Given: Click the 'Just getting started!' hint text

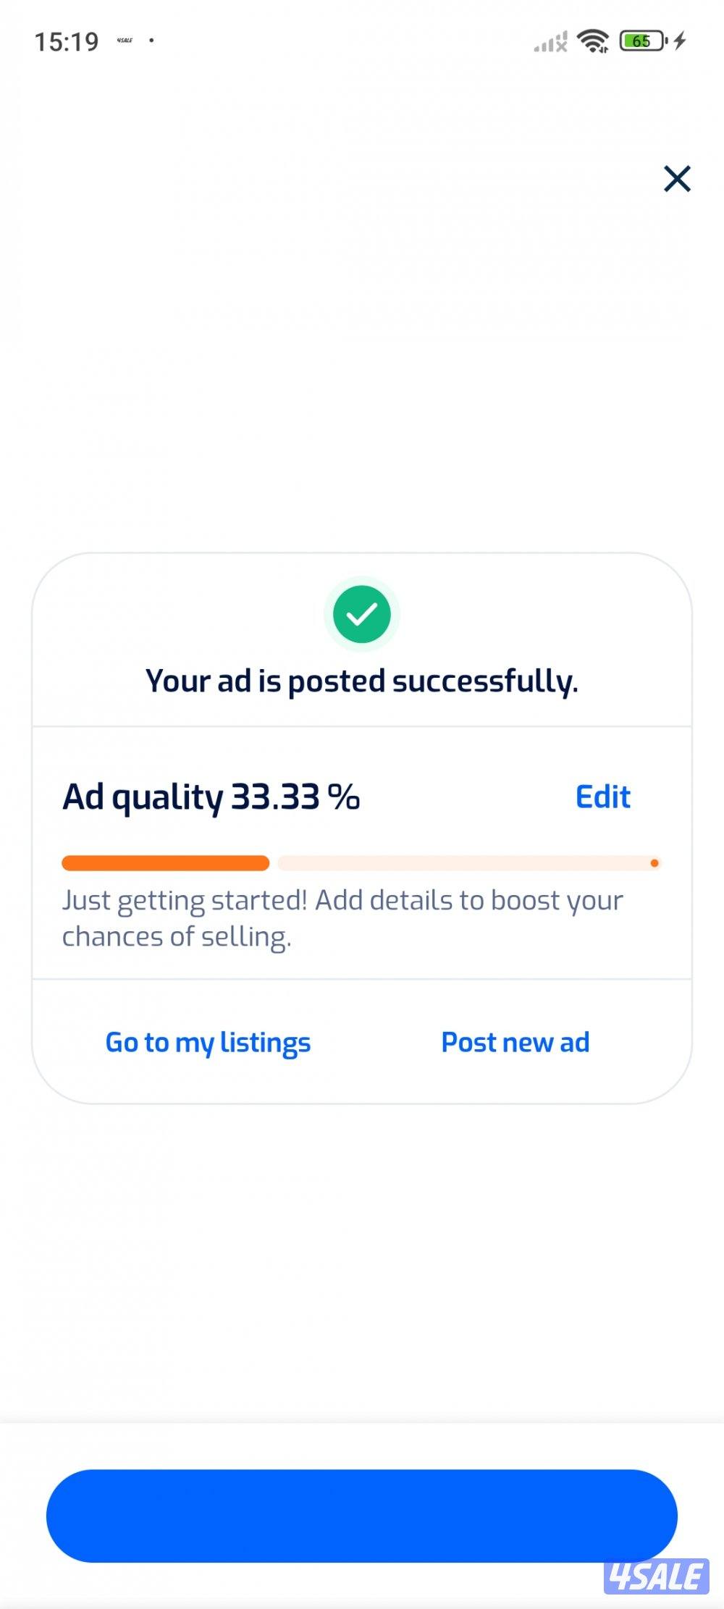Looking at the screenshot, I should pyautogui.click(x=342, y=917).
